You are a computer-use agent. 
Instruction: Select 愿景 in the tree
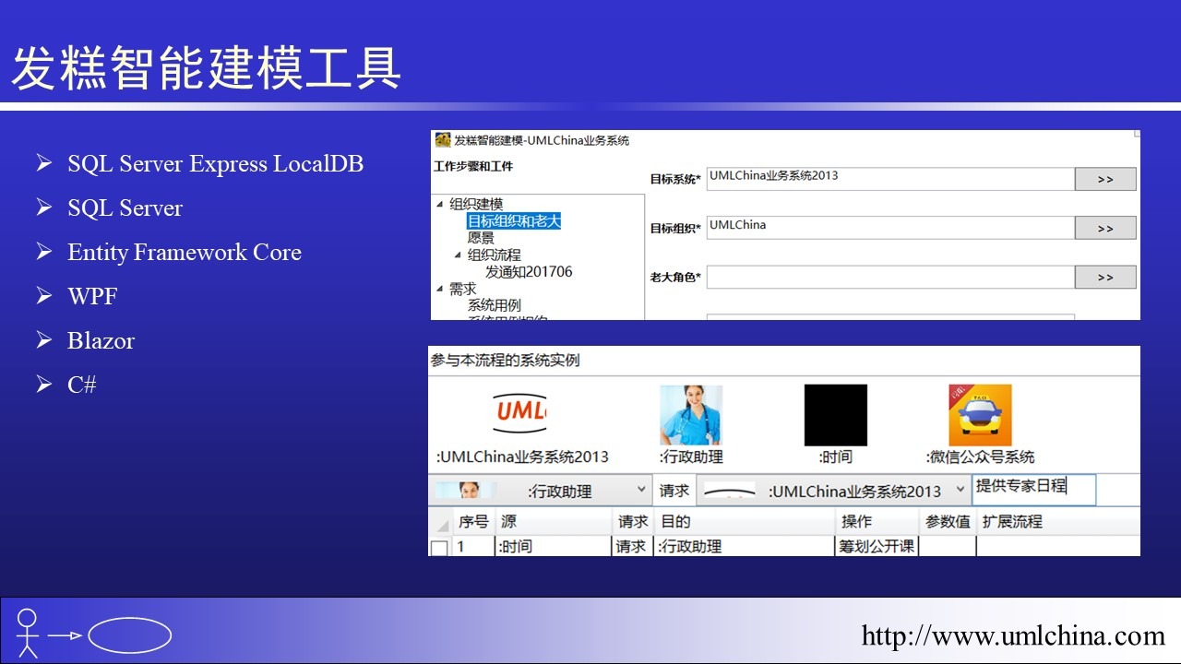click(481, 238)
